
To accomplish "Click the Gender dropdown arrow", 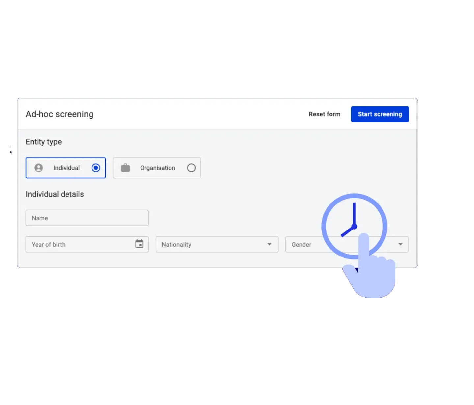I will point(400,244).
